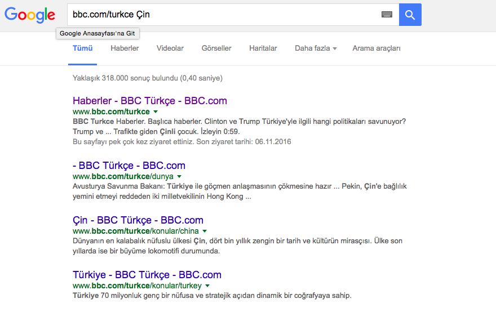Expand arrow next to turkce/konular/china URL
This screenshot has width=496, height=312.
pyautogui.click(x=205, y=231)
